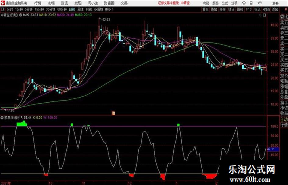288x185 pixels.
Task: Click the 统计 statistics button
Action: click(x=231, y=9)
